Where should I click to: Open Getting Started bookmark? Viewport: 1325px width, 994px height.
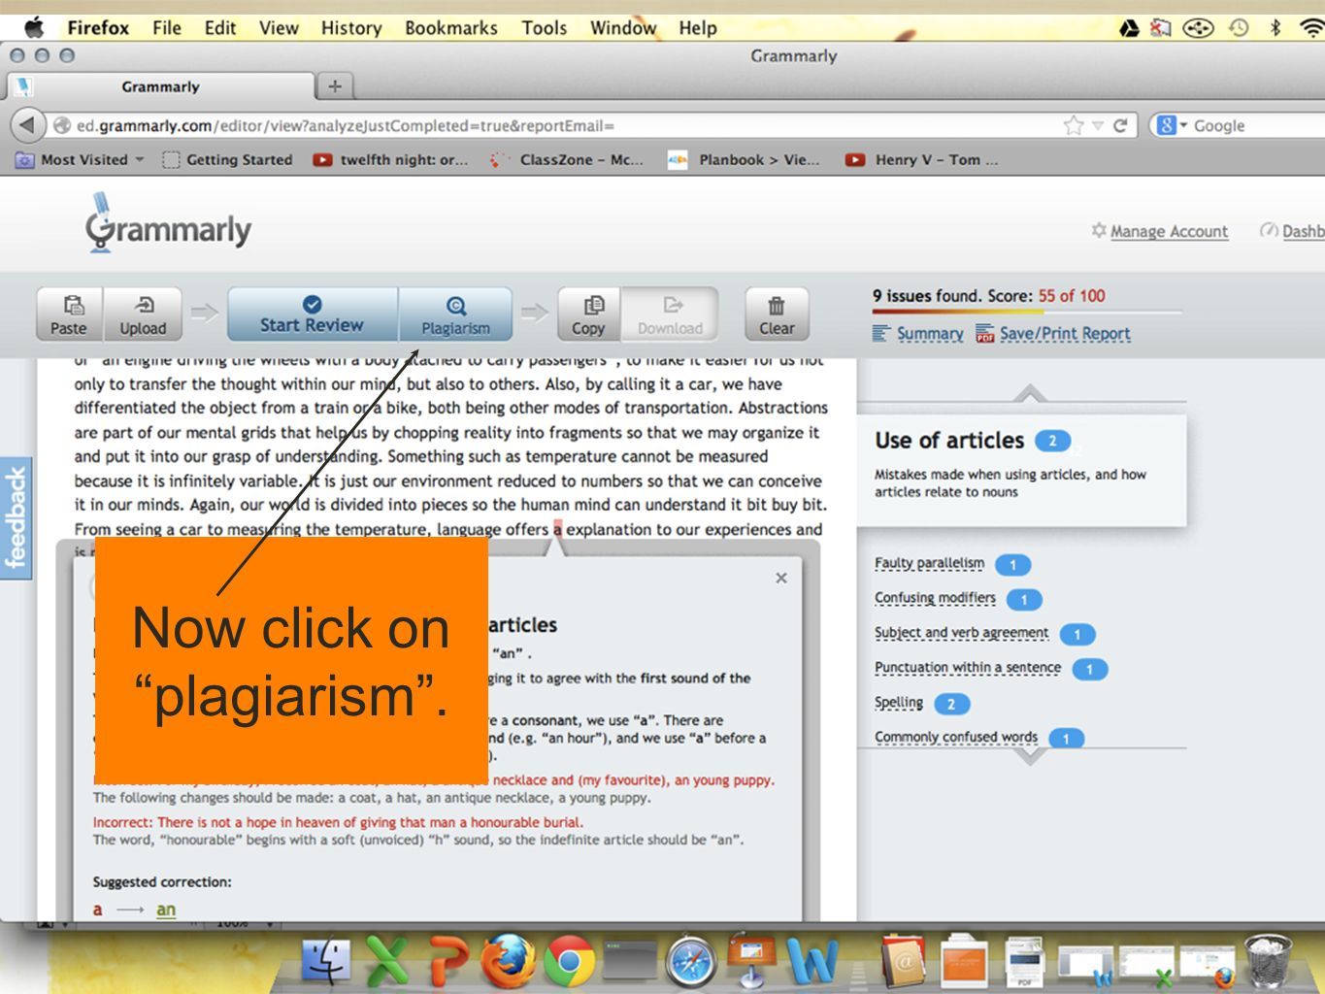[227, 159]
